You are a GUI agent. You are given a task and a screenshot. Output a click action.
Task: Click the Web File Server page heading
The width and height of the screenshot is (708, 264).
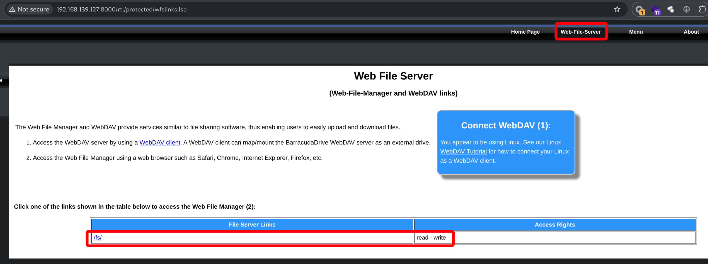coord(393,76)
